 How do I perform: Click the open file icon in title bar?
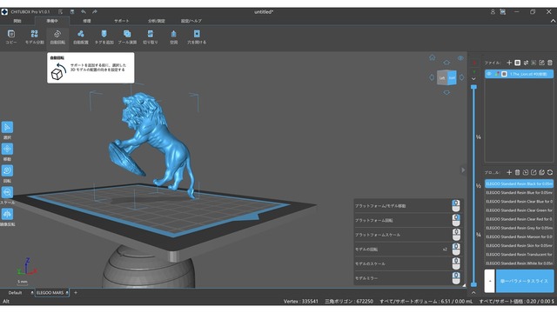[61, 11]
